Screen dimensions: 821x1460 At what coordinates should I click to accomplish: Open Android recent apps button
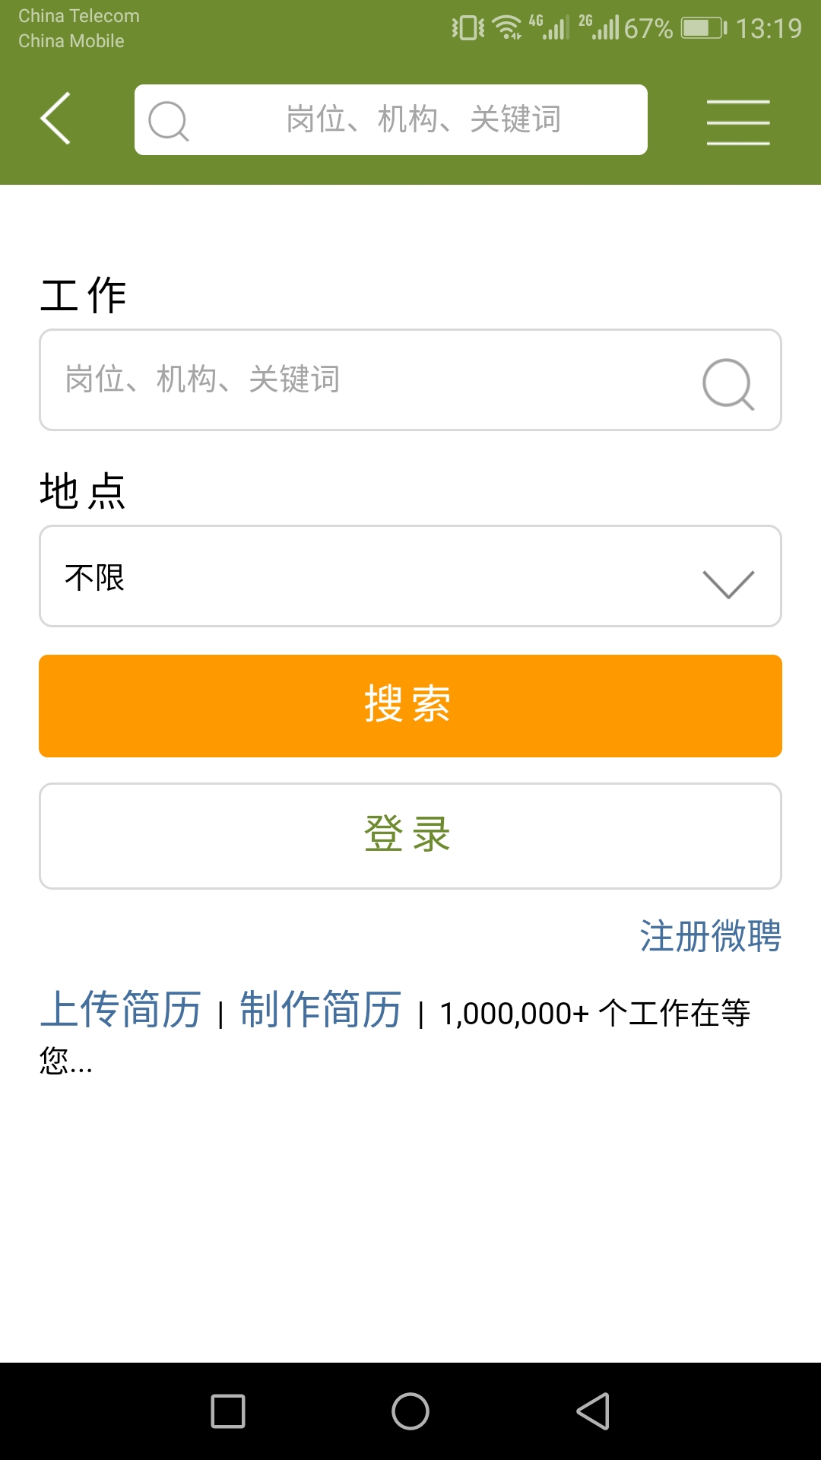pyautogui.click(x=228, y=1411)
